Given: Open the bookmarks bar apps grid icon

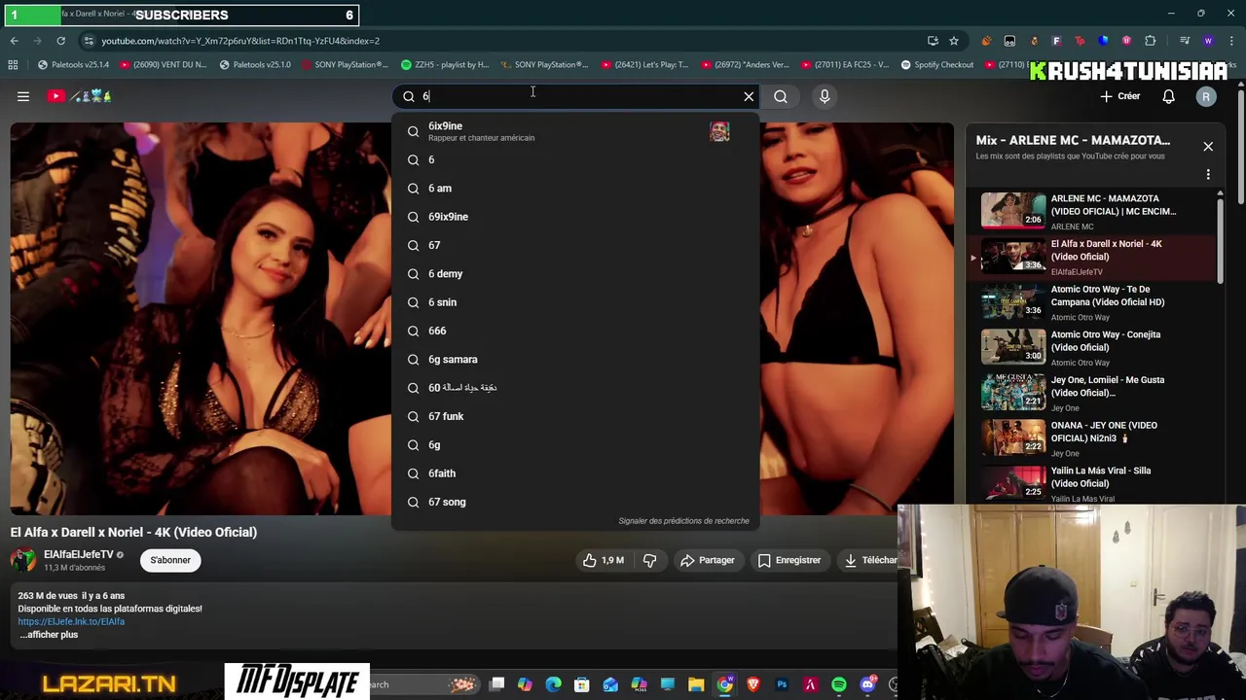Looking at the screenshot, I should pyautogui.click(x=13, y=65).
